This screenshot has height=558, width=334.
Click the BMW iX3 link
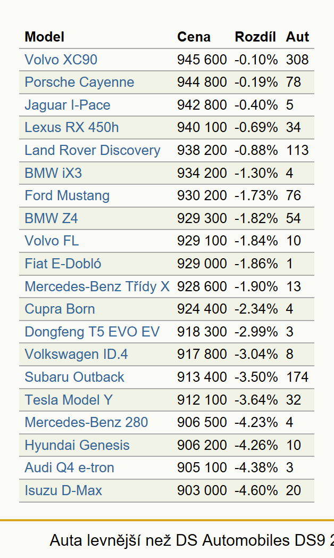(x=53, y=173)
